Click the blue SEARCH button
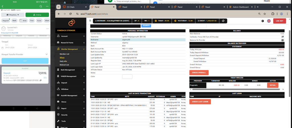This screenshot has height=128, width=292. pyautogui.click(x=146, y=25)
